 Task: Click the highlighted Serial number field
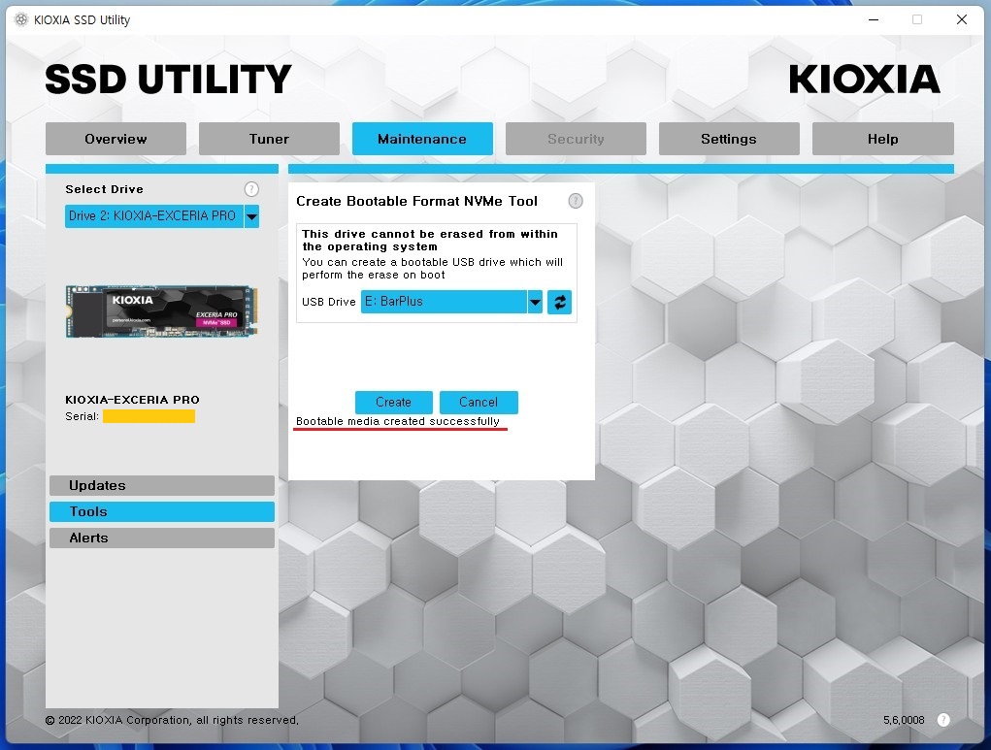[149, 416]
